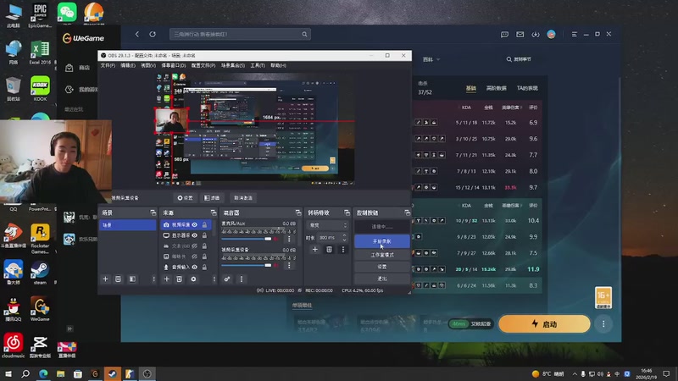678x381 pixels.
Task: Add a new scene with plus icon
Action: coord(105,279)
